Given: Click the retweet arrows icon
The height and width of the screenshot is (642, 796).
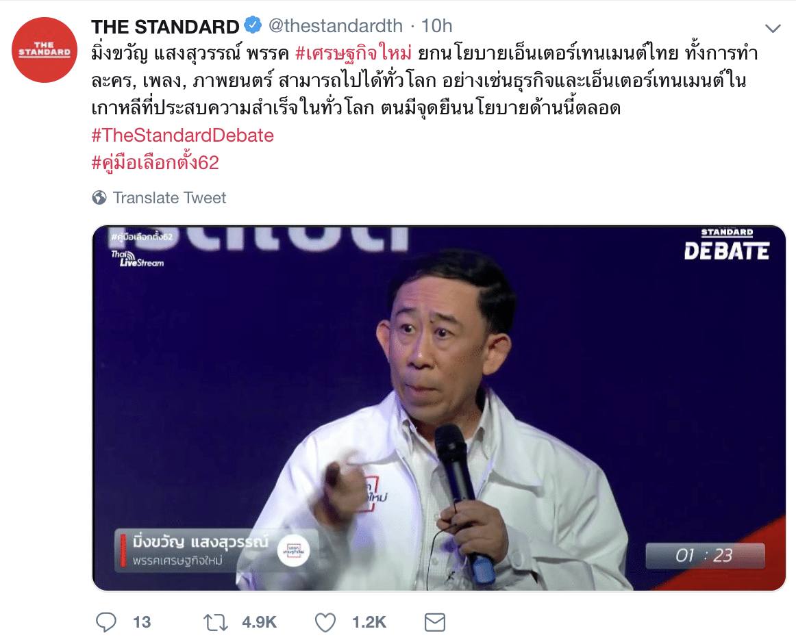Looking at the screenshot, I should [216, 622].
